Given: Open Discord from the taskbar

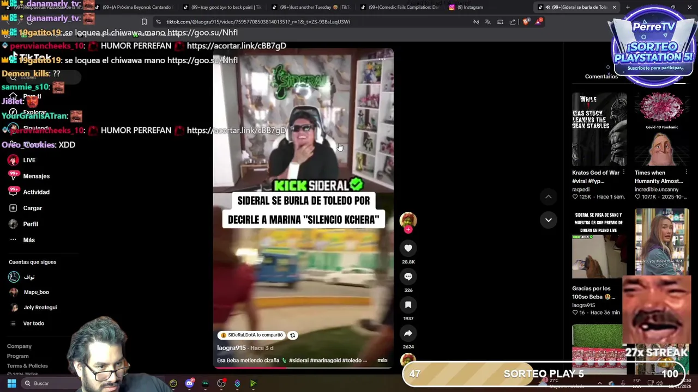Looking at the screenshot, I should tap(189, 383).
